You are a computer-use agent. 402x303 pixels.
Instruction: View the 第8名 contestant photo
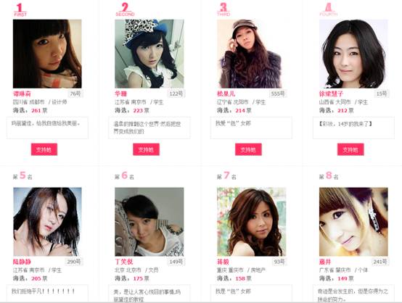click(353, 222)
